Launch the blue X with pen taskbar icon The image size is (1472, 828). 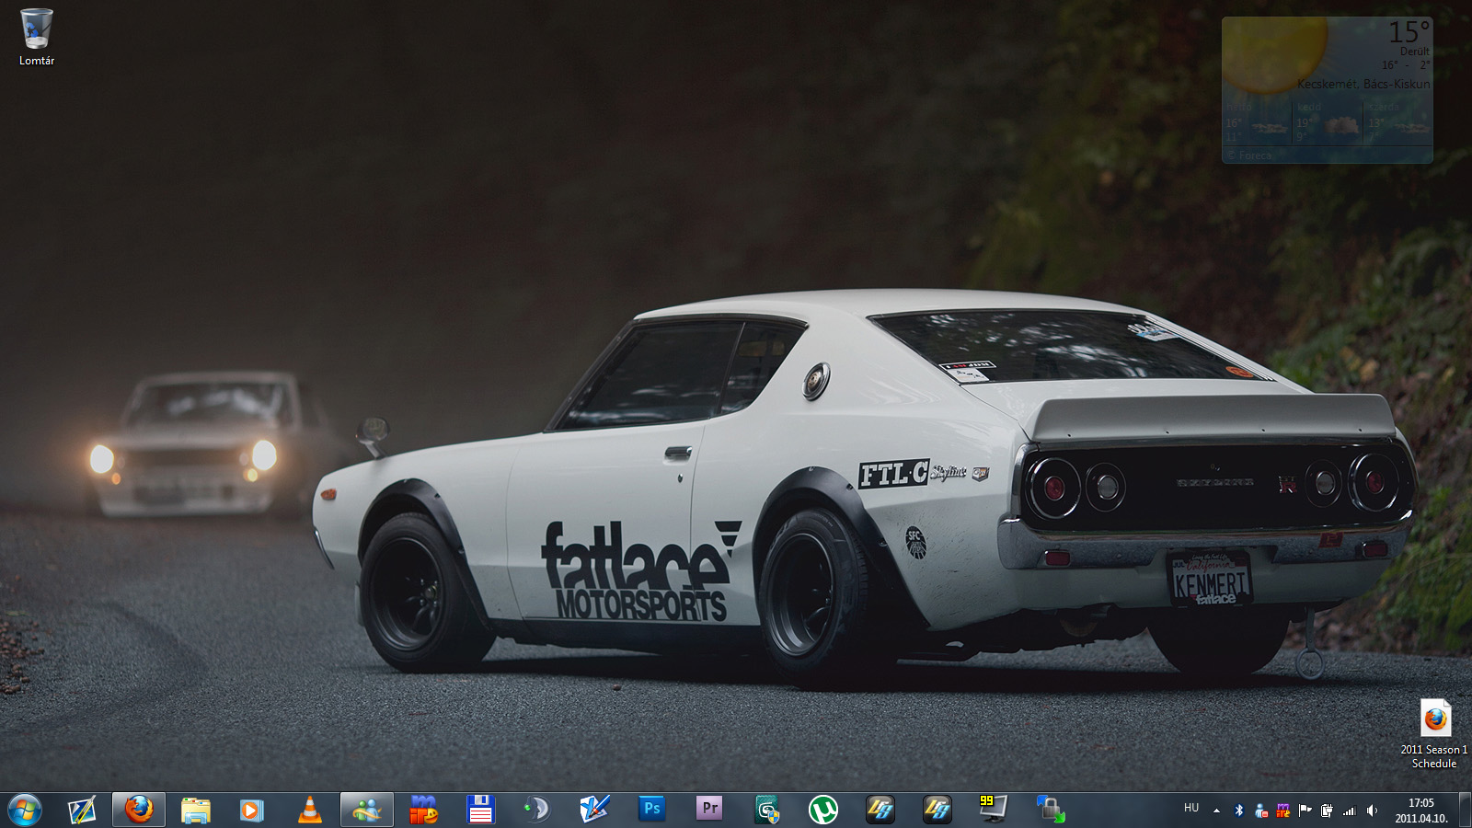tap(595, 810)
